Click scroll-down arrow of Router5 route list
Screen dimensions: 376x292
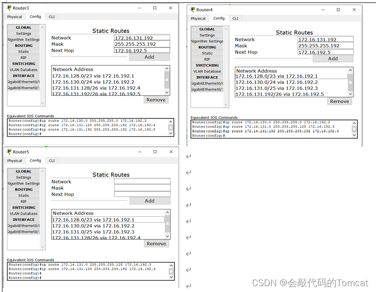pyautogui.click(x=167, y=236)
